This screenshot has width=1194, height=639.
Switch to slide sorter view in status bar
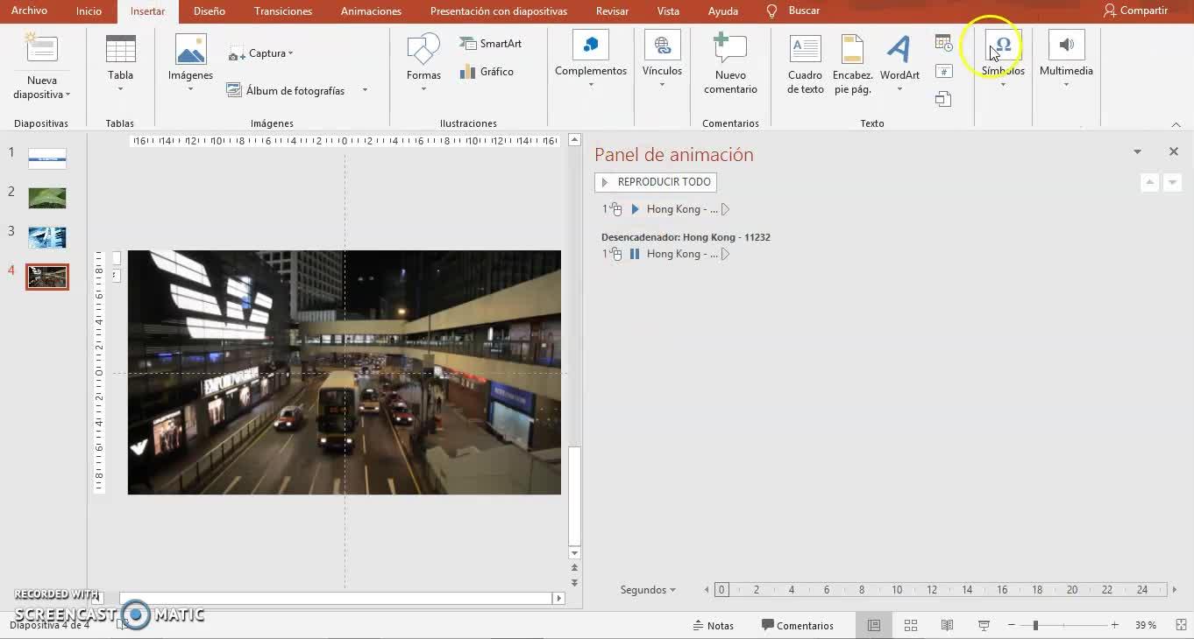[911, 625]
